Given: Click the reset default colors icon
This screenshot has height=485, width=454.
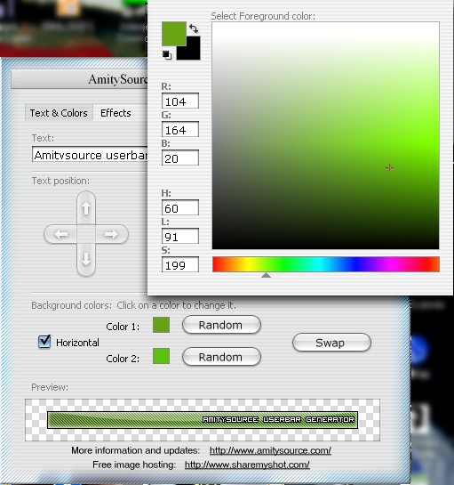Looking at the screenshot, I should (x=167, y=55).
